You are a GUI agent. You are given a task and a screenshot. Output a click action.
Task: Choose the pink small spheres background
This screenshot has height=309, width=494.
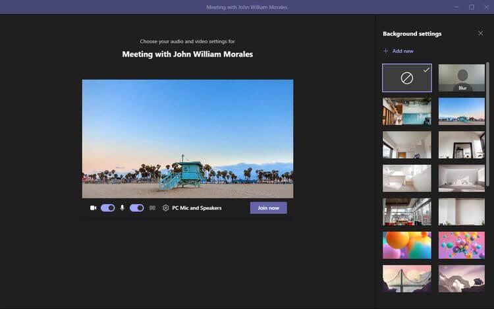462,245
